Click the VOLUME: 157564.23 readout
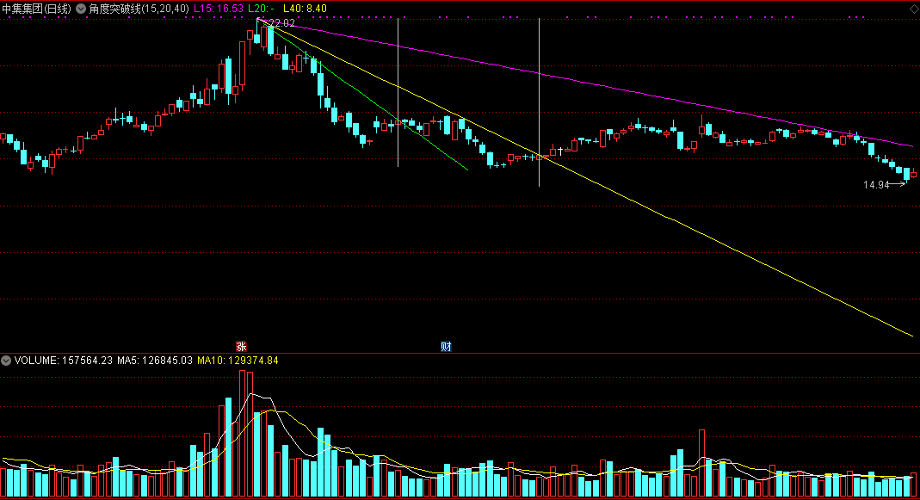This screenshot has height=500, width=920. pos(64,361)
